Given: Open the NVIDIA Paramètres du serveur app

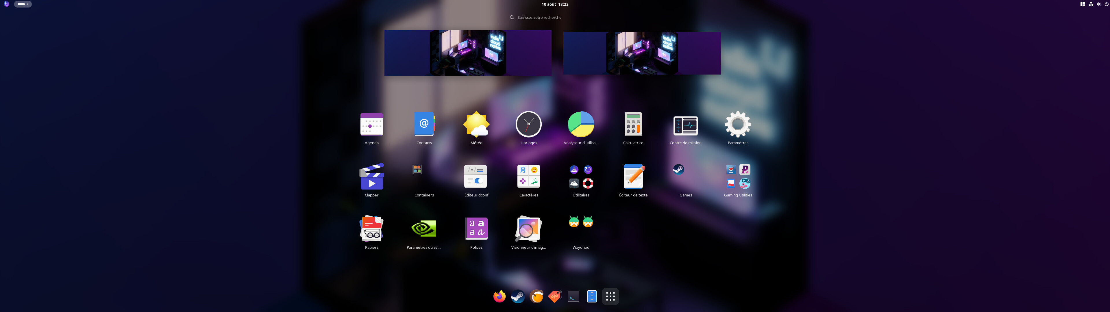Looking at the screenshot, I should click(x=423, y=229).
